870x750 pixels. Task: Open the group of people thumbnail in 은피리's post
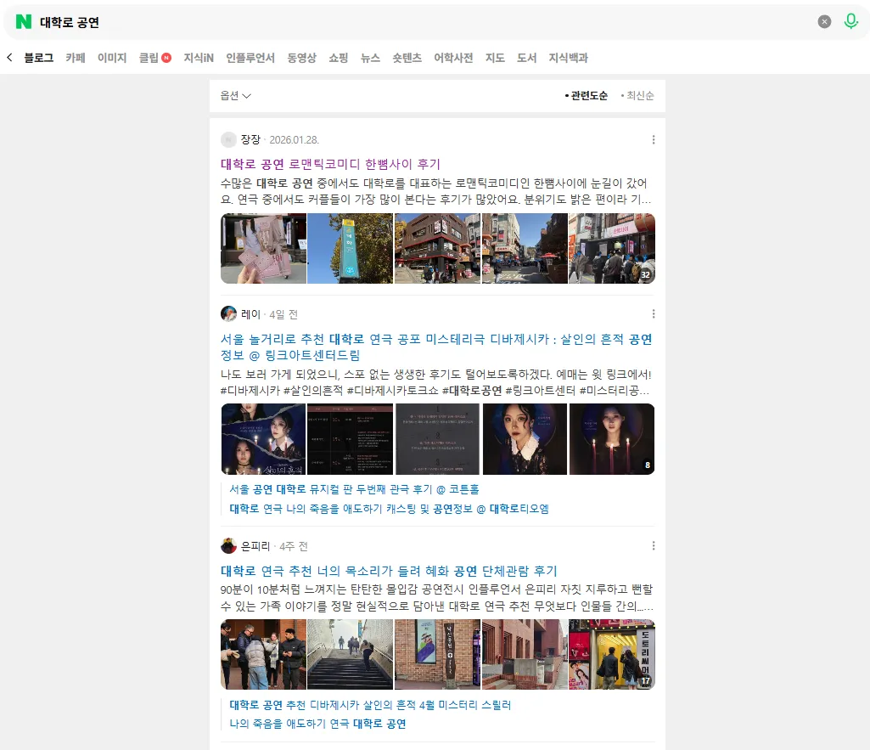point(264,655)
